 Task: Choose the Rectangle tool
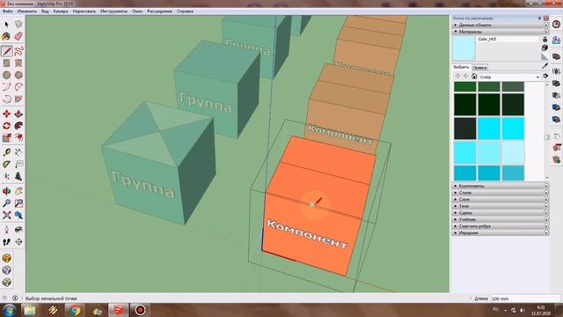pos(7,63)
